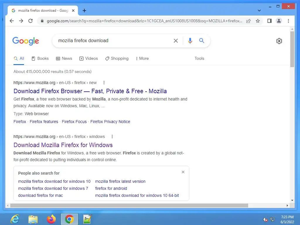This screenshot has width=300, height=225.
Task: Click the vertical scrollbar down arrow
Action: tap(292, 200)
